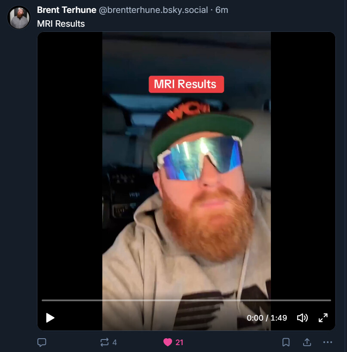The height and width of the screenshot is (352, 347).
Task: Click the reply speech bubble icon
Action: click(42, 343)
